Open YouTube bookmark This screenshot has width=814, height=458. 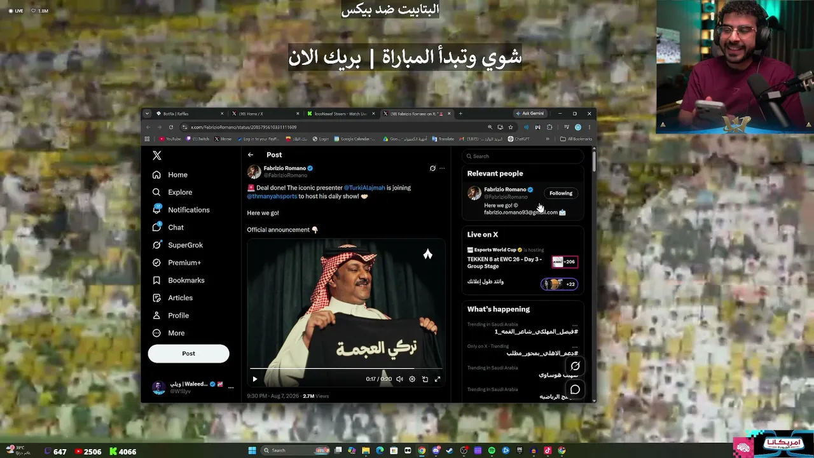[x=170, y=139]
